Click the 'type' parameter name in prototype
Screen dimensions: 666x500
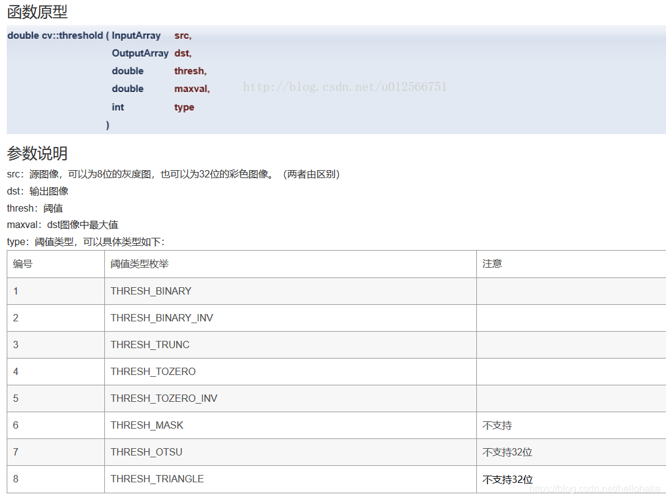coord(184,107)
